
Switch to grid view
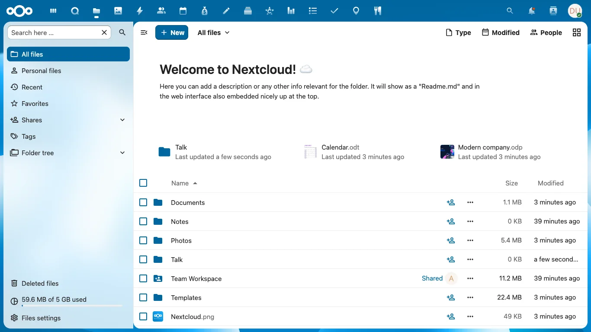(x=577, y=32)
